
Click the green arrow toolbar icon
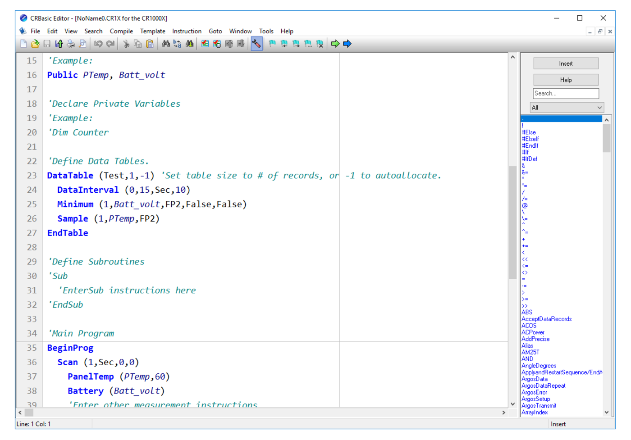click(335, 44)
